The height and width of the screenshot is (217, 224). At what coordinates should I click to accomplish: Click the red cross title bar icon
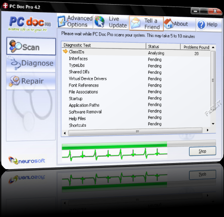pos(5,6)
